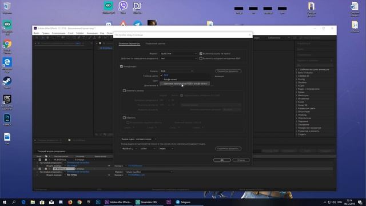Close the output module settings dialog
The width and height of the screenshot is (366, 206).
[x=249, y=35]
